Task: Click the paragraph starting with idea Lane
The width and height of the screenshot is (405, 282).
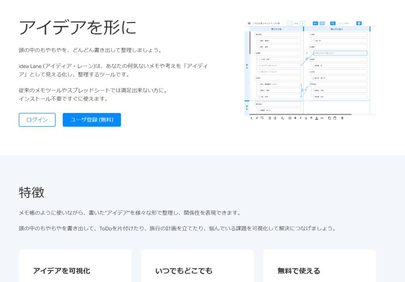Action: click(x=113, y=70)
